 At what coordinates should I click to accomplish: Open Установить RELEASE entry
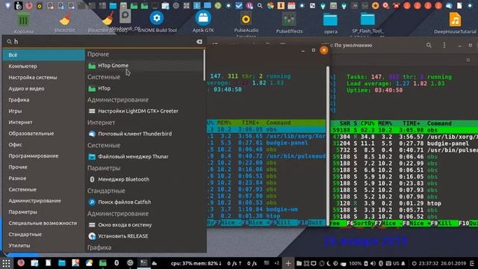point(145,236)
